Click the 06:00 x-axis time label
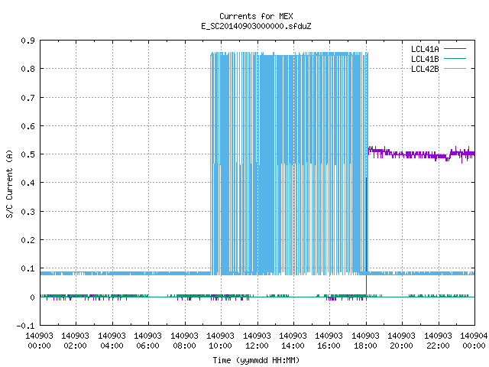 (147, 346)
